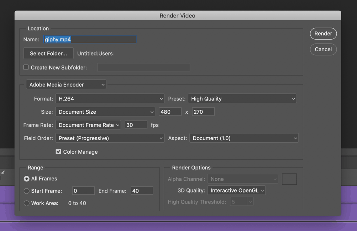The image size is (357, 231).
Task: Select the Work Area radio button
Action: (27, 203)
